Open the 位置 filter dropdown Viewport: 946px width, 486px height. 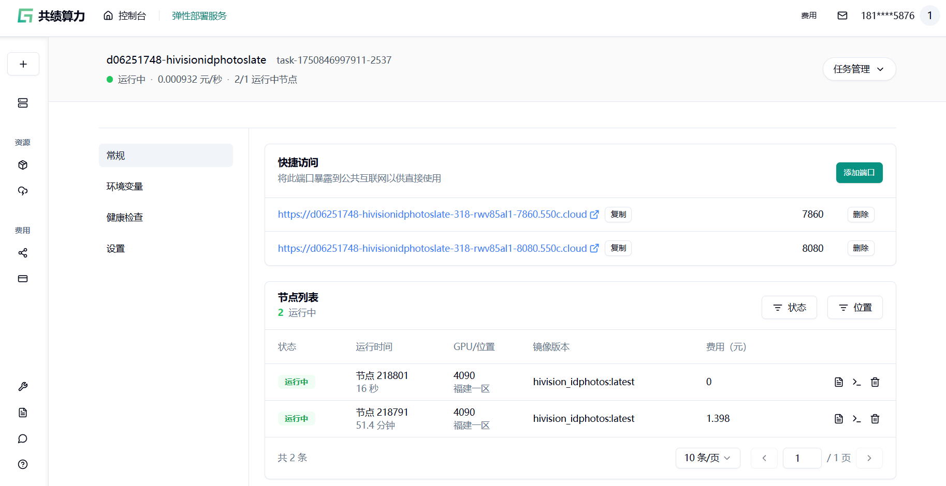click(x=854, y=308)
